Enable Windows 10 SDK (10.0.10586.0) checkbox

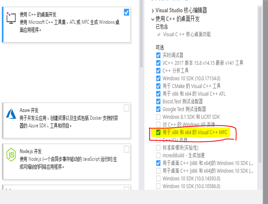pyautogui.click(x=158, y=186)
